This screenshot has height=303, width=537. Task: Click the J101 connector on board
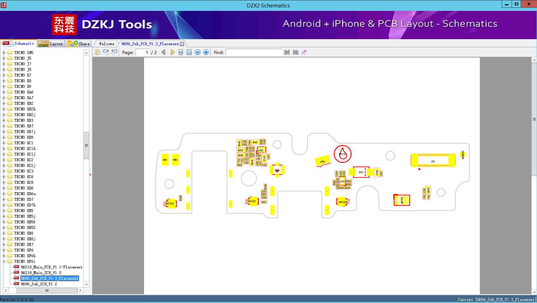coord(433,160)
